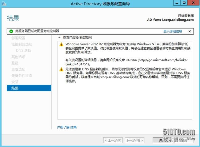200x147 pixels.
Task: Dismiss the success notification with X
Action: (x=190, y=31)
